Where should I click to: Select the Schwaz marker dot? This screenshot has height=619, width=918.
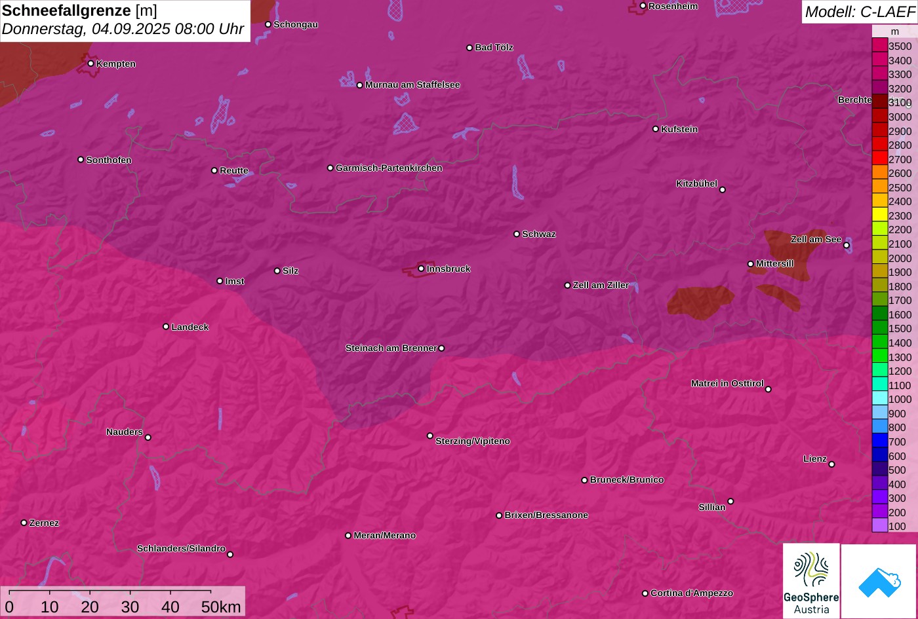coord(517,234)
